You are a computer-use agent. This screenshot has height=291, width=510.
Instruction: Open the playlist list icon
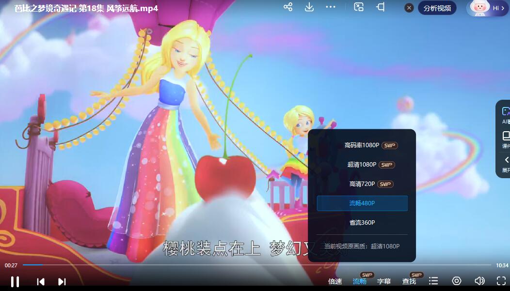point(433,281)
